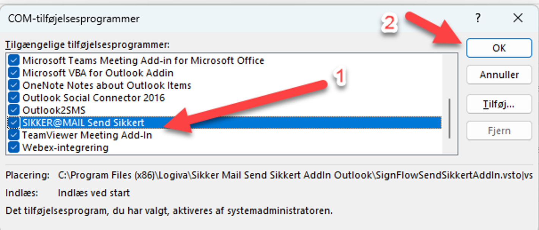Toggle SIKKER@MAIL Send Sikkert checkbox
Screen dimensions: 539x230
(14, 123)
